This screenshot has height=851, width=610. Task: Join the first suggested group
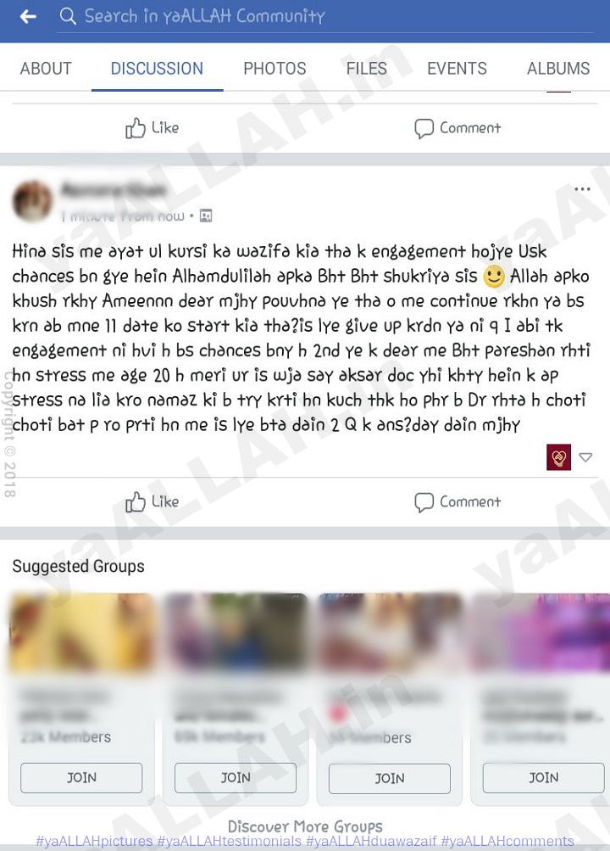click(81, 778)
